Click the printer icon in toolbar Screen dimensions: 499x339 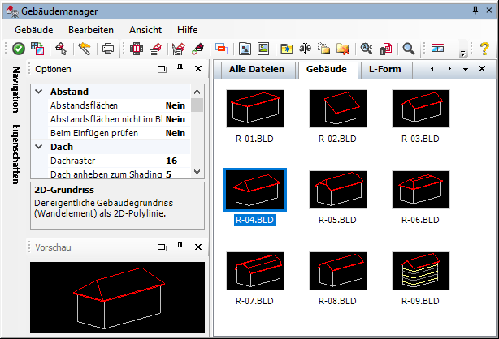click(x=107, y=49)
